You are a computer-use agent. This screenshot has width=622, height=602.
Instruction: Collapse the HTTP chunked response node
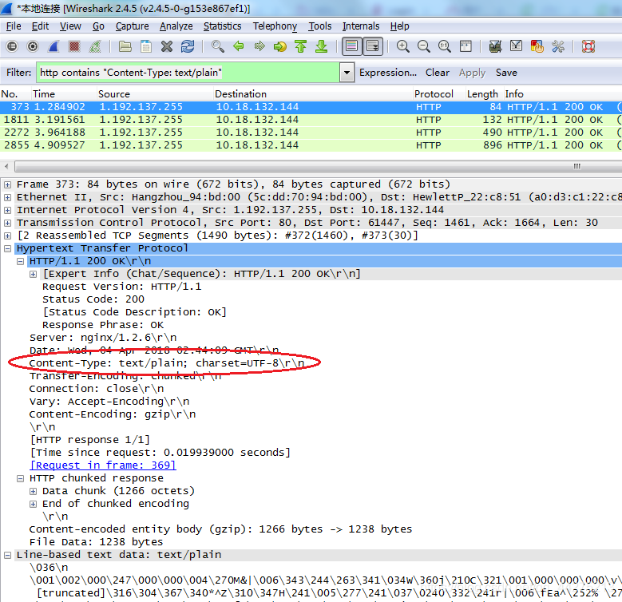(20, 478)
